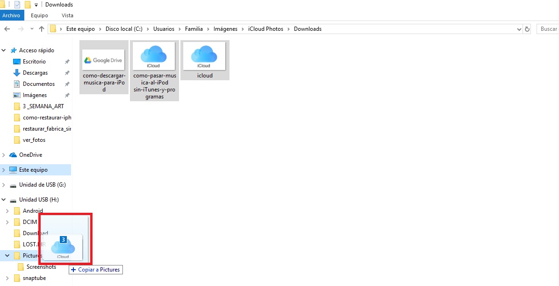Viewport: 559px width, 286px height.
Task: Go back with the back arrow
Action: 7,29
